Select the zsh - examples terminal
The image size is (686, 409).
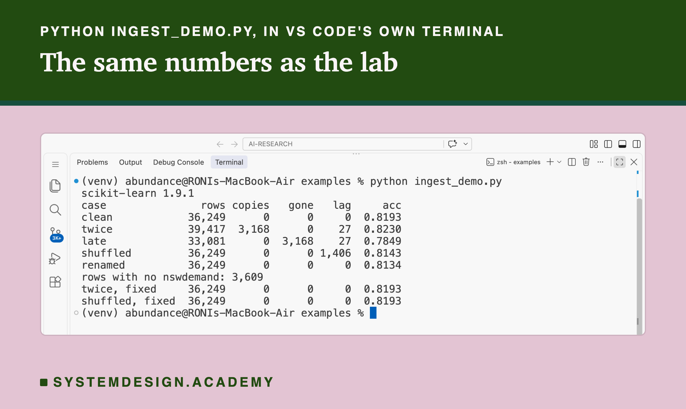tap(513, 162)
